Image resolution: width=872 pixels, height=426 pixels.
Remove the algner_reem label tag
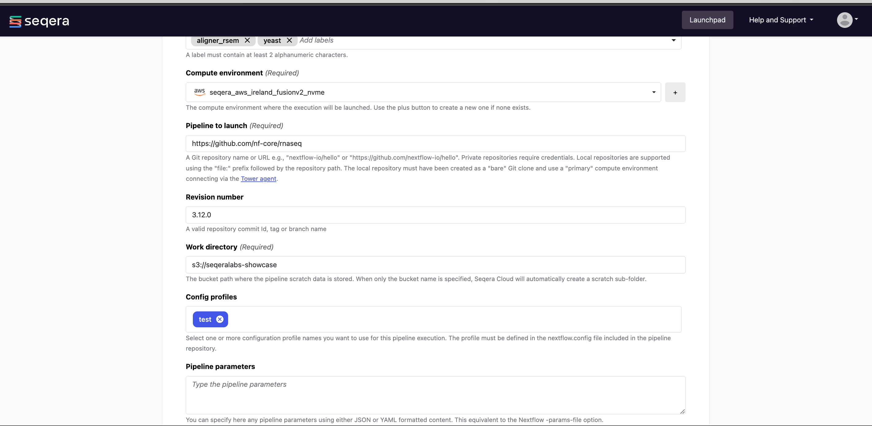[247, 40]
